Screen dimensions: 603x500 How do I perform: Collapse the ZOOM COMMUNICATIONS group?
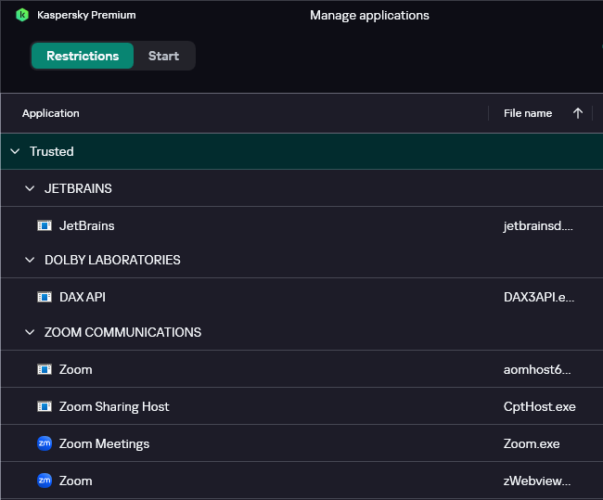pyautogui.click(x=30, y=332)
